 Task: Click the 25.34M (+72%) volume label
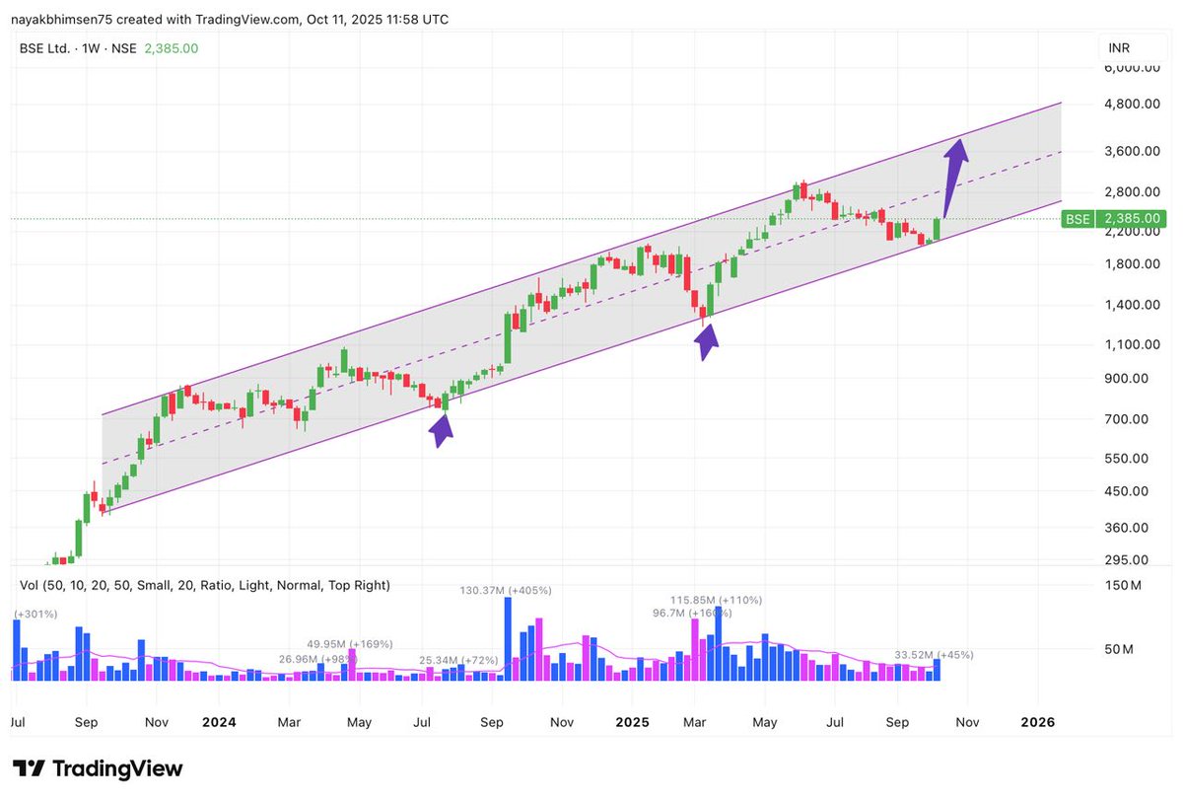(x=457, y=659)
